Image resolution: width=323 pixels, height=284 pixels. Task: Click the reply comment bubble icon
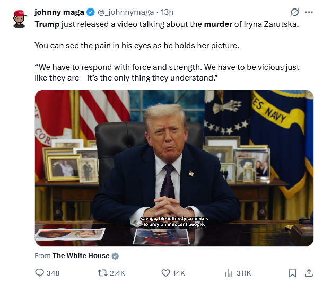(x=39, y=273)
